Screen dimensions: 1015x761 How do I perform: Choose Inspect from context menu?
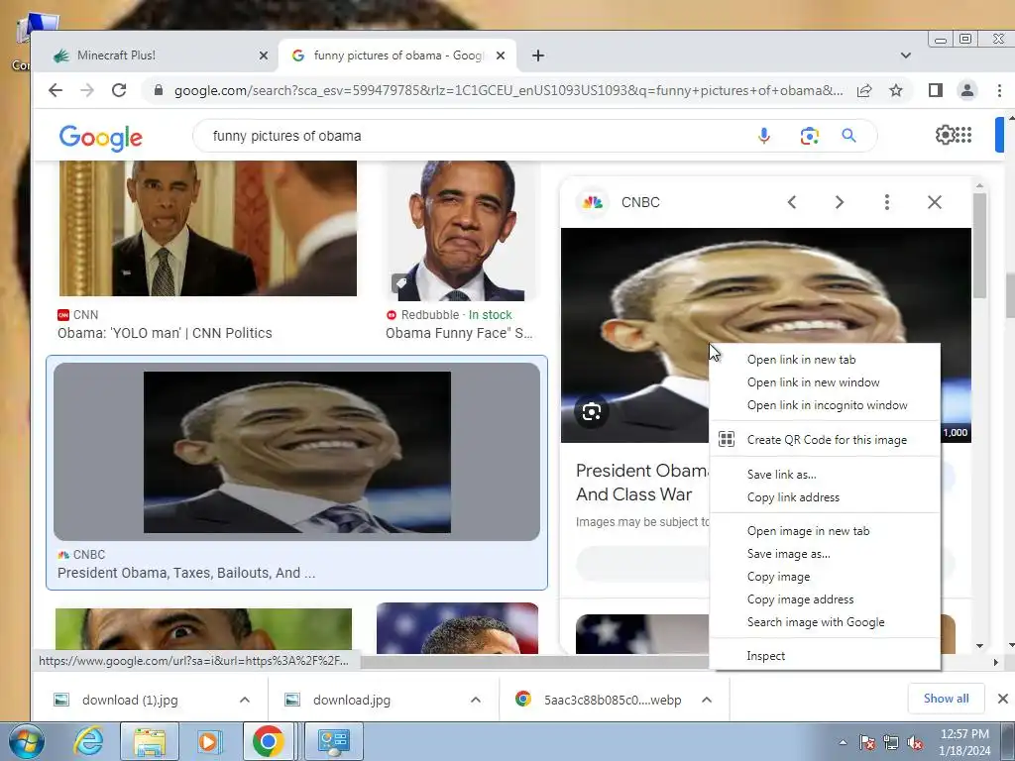pos(825,656)
